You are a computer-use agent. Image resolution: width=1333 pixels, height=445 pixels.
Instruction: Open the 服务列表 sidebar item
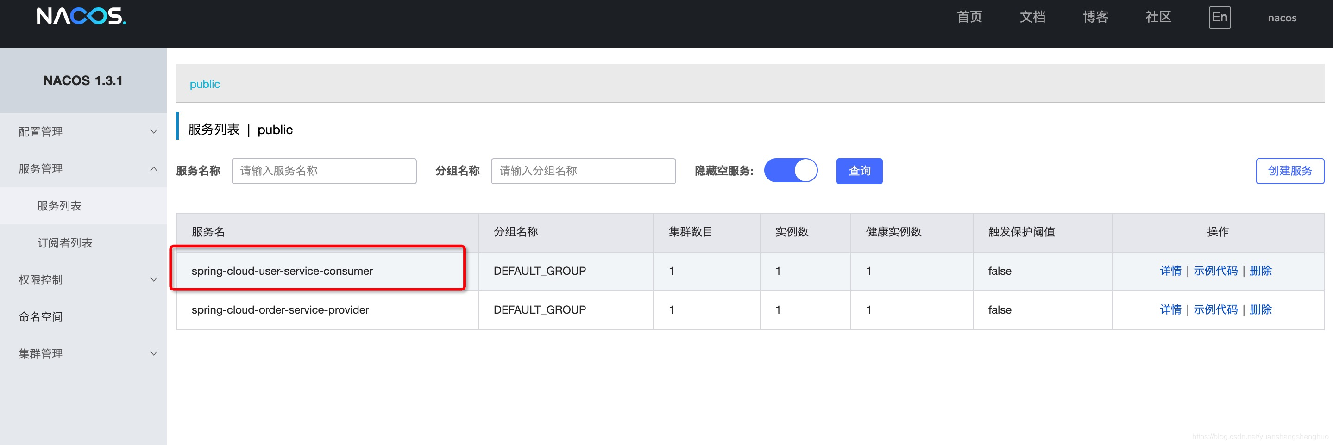click(x=83, y=206)
